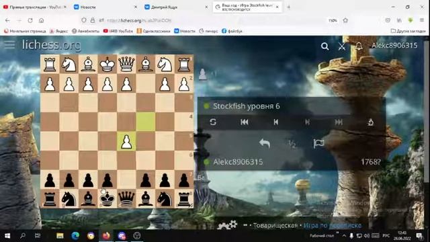This screenshot has width=430, height=242.
Task: Open the (448) YouTube bookmark
Action: pos(118,31)
